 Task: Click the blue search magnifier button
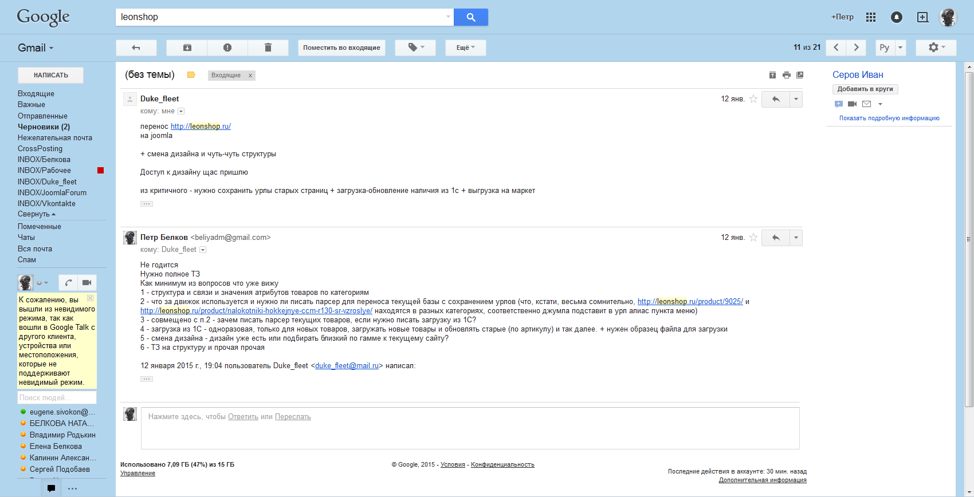(471, 17)
